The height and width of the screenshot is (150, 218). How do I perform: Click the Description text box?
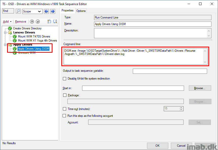click(153, 33)
